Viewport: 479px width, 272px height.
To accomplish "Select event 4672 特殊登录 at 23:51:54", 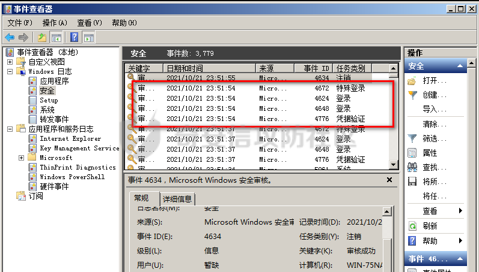I will 257,88.
